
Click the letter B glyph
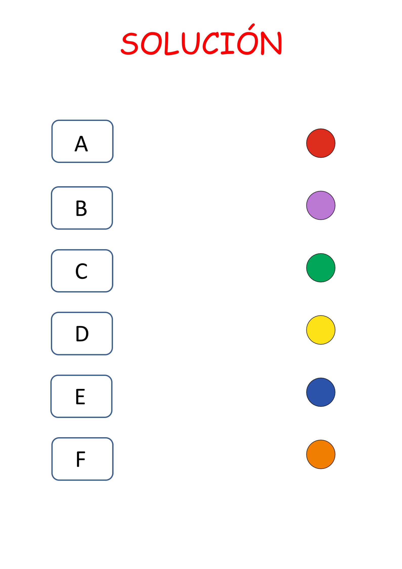pos(81,208)
